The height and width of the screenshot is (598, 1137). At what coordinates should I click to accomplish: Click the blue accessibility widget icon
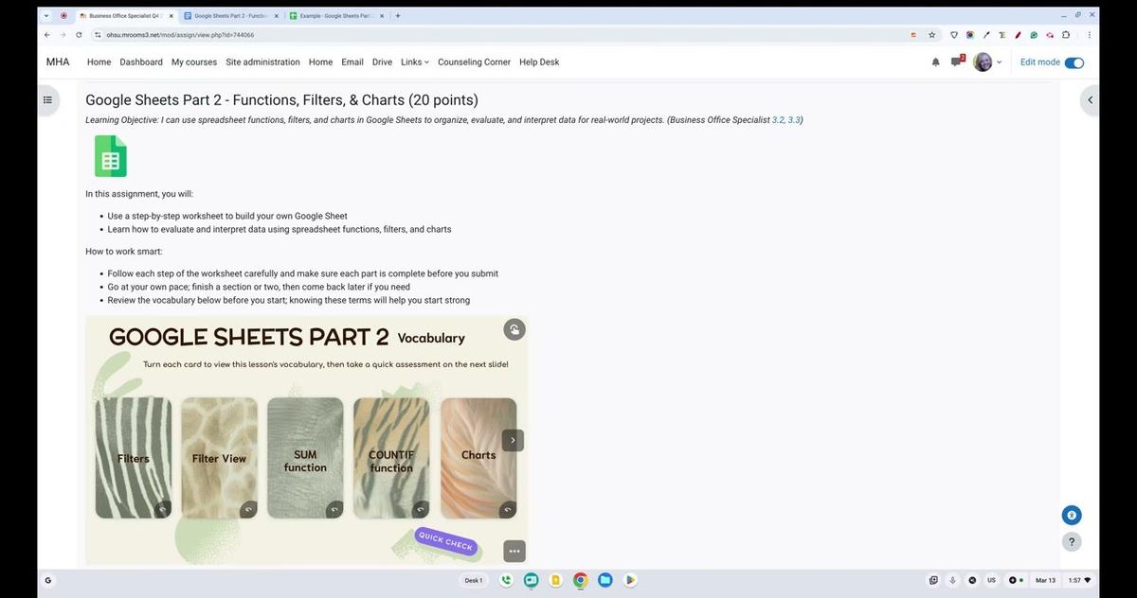click(1071, 515)
